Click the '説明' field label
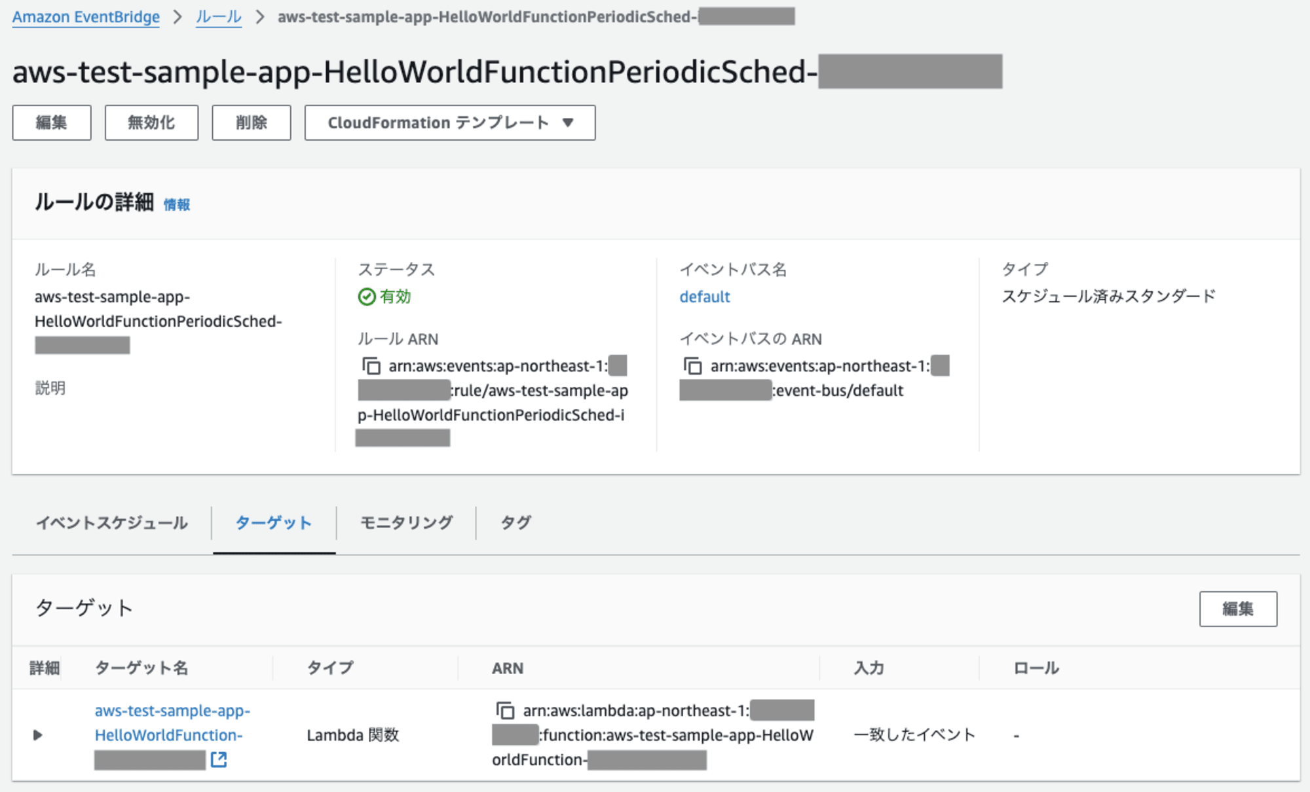1310x792 pixels. pos(50,388)
